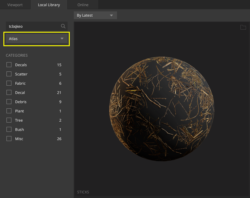Click the Misc category label

click(x=19, y=139)
